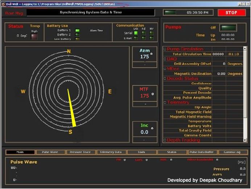Click the Pressure value in Pulse Wave panel
This screenshot has width=251, height=189.
(x=243, y=169)
